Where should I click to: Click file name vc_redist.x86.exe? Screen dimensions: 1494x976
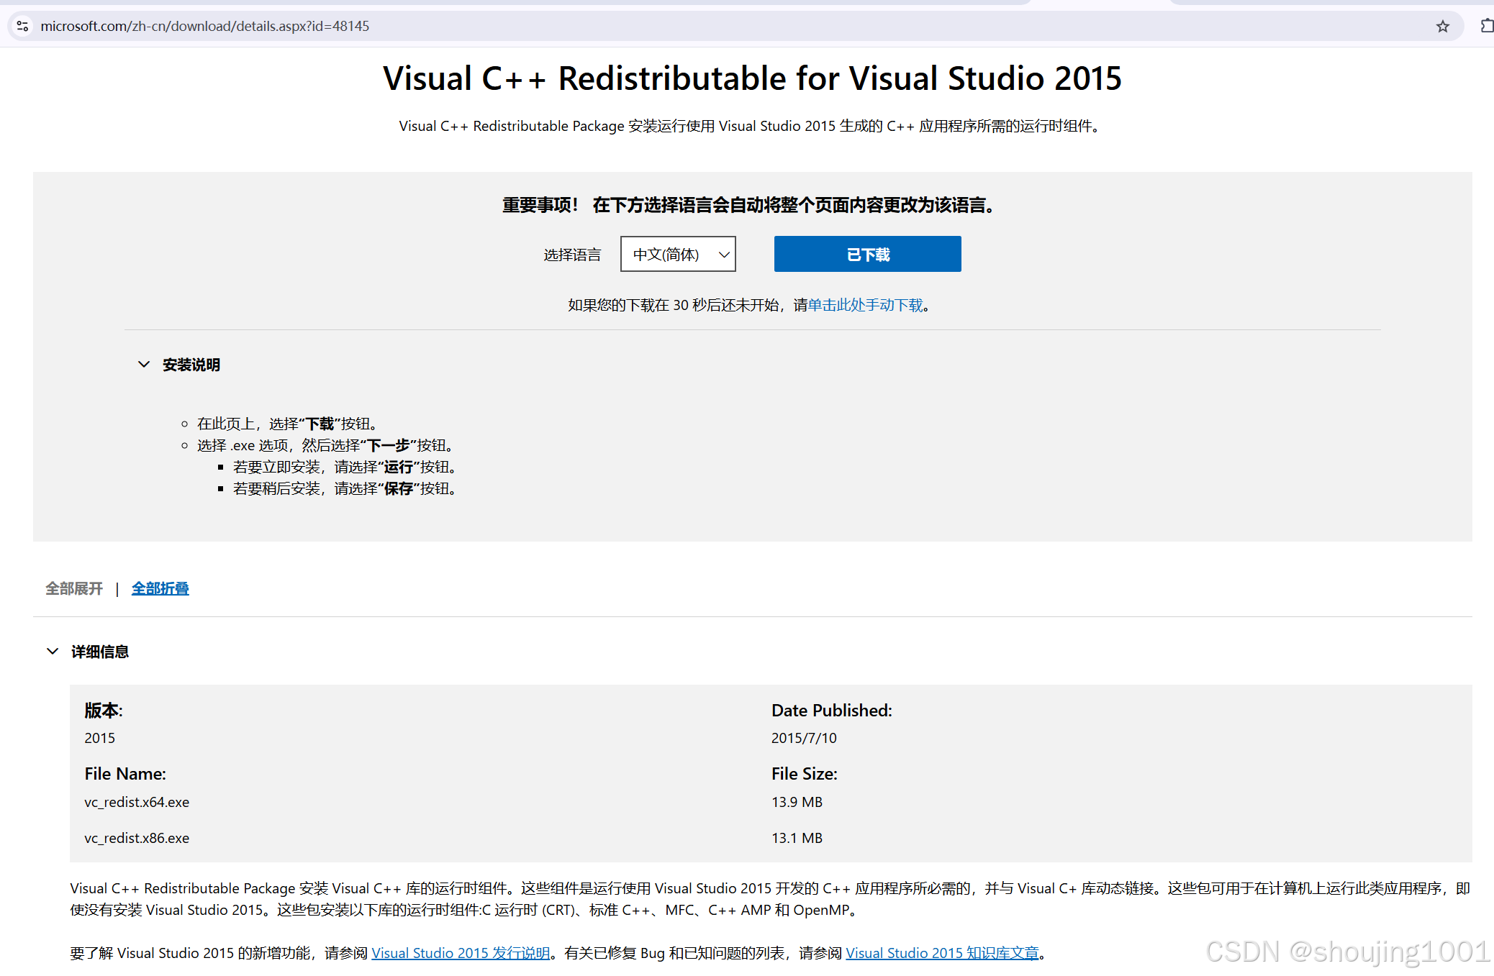pyautogui.click(x=137, y=838)
